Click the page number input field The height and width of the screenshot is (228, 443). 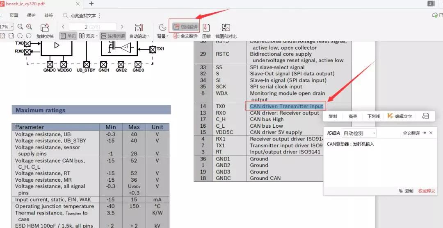pos(92,27)
